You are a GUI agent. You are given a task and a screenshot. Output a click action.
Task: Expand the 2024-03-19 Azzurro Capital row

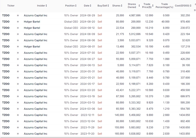click(x=18, y=96)
